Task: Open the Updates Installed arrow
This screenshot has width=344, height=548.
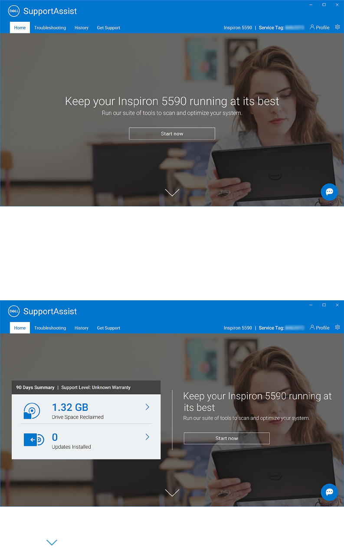Action: tap(147, 437)
